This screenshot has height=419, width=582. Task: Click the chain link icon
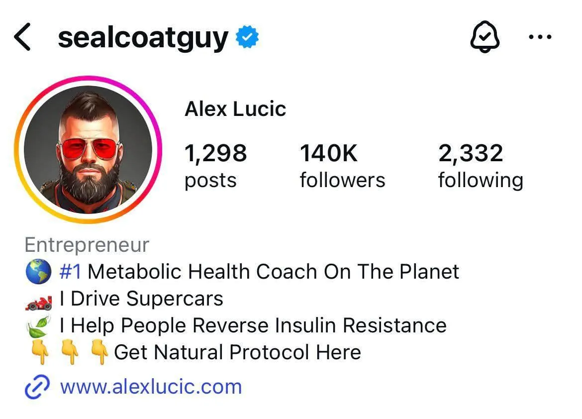coord(37,387)
